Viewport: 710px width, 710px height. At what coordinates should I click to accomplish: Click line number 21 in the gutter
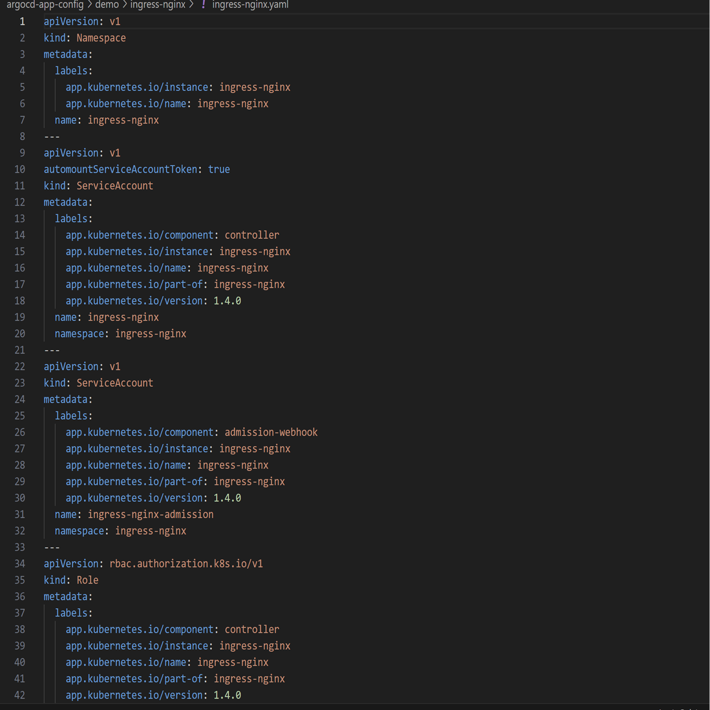pos(20,350)
